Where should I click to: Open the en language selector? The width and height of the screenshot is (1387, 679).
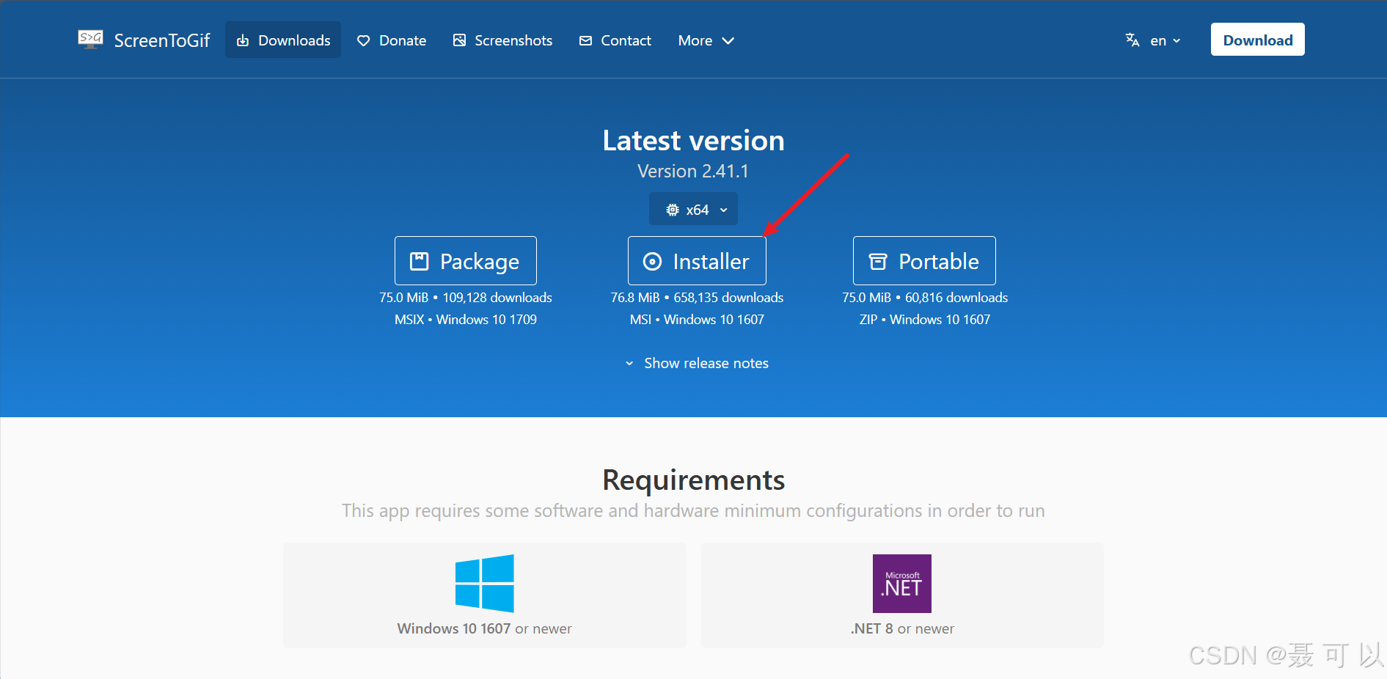[x=1153, y=40]
